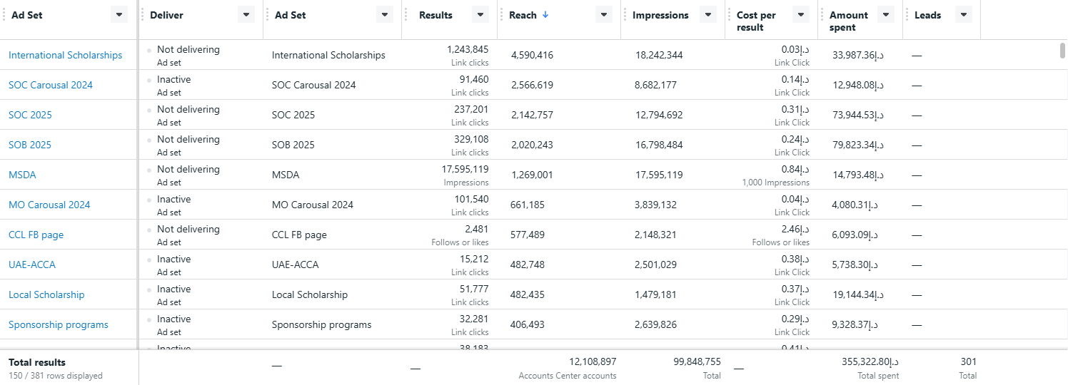Select total impressions 99,848,755
Viewport: 1068px width, 385px height.
[697, 361]
